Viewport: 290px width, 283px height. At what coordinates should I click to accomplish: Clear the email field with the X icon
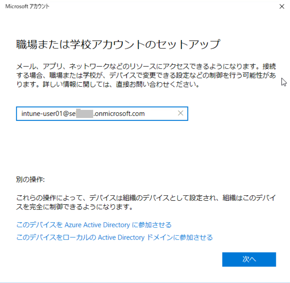181,113
